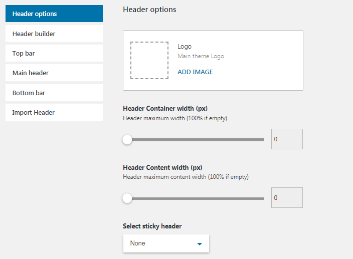Click the dashed Logo image placeholder
This screenshot has height=259, width=353.
tap(149, 60)
